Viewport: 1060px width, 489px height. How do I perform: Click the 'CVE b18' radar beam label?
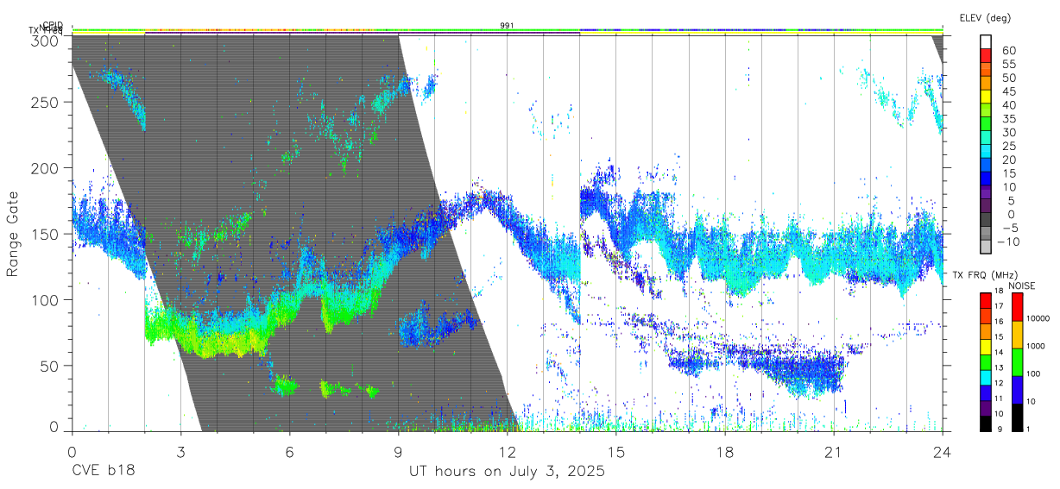coord(103,472)
